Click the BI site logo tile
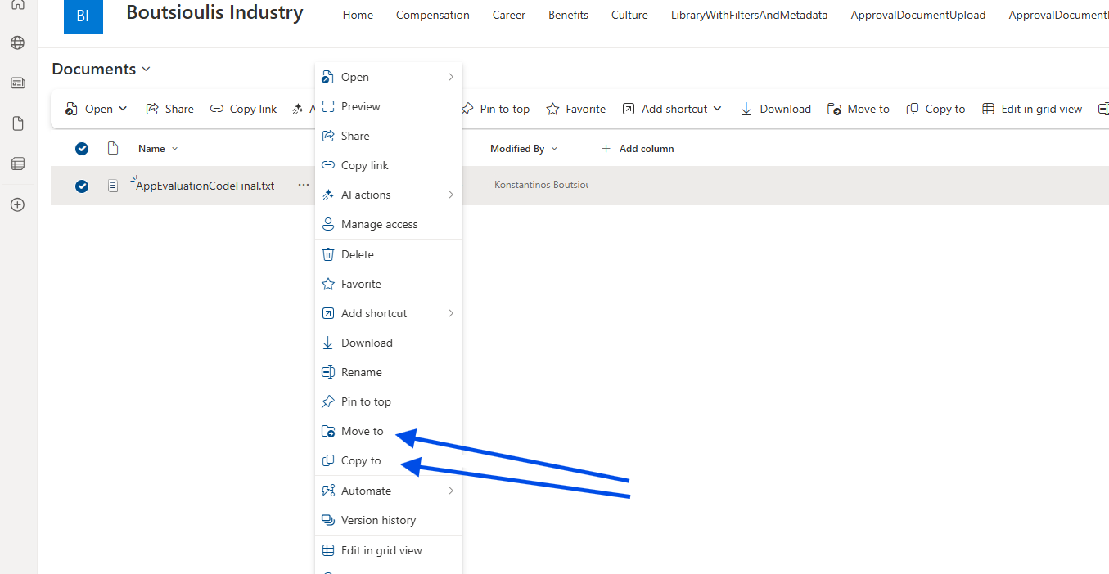Viewport: 1109px width, 574px height. 83,16
